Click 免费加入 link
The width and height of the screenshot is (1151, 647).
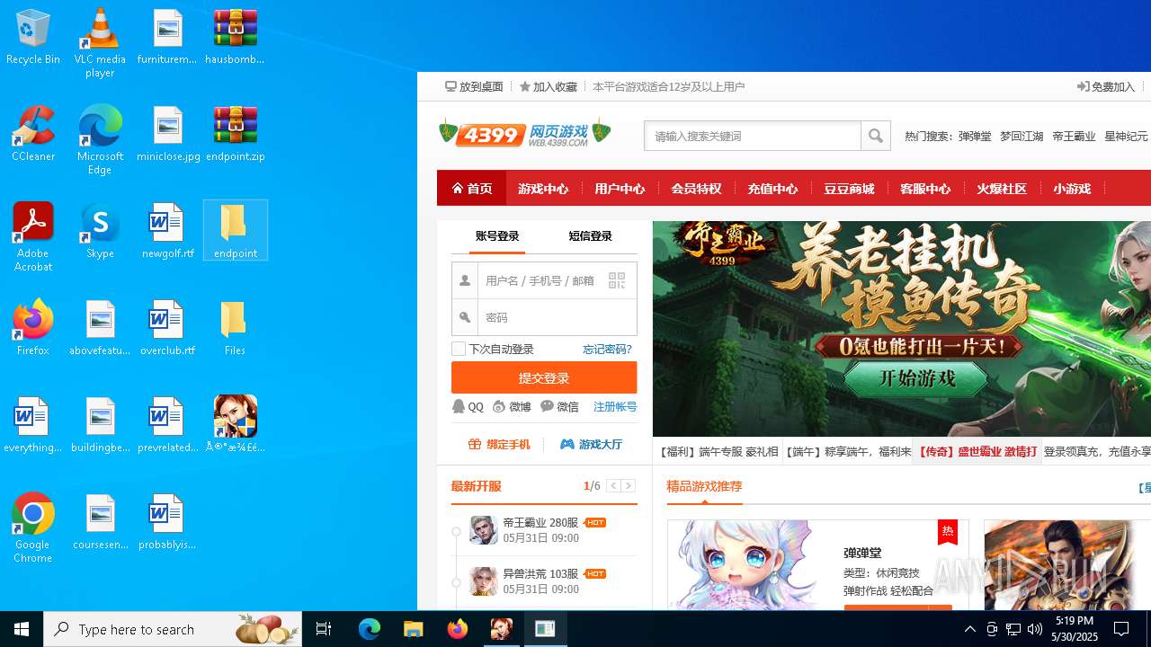pyautogui.click(x=1106, y=86)
